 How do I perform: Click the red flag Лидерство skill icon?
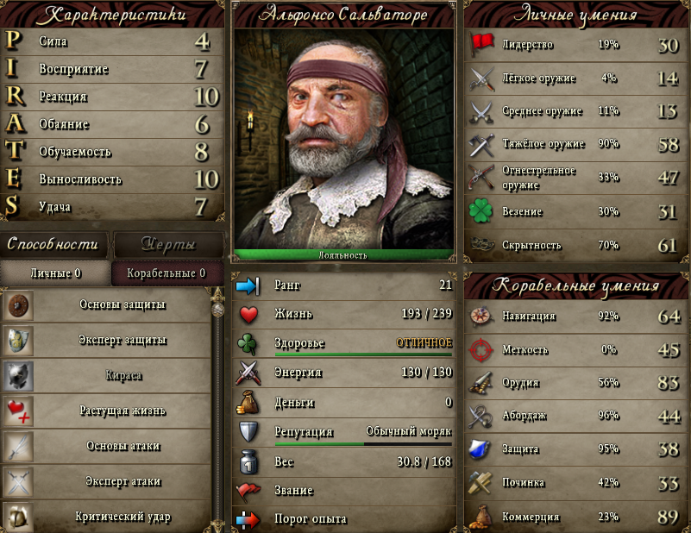pos(481,45)
